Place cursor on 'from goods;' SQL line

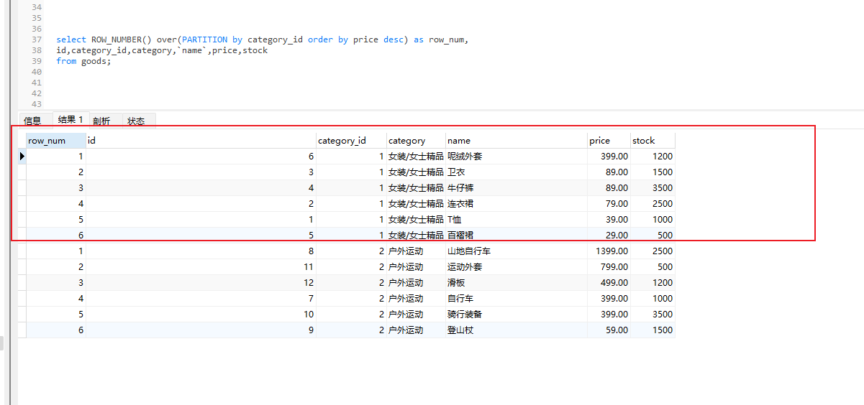point(83,61)
